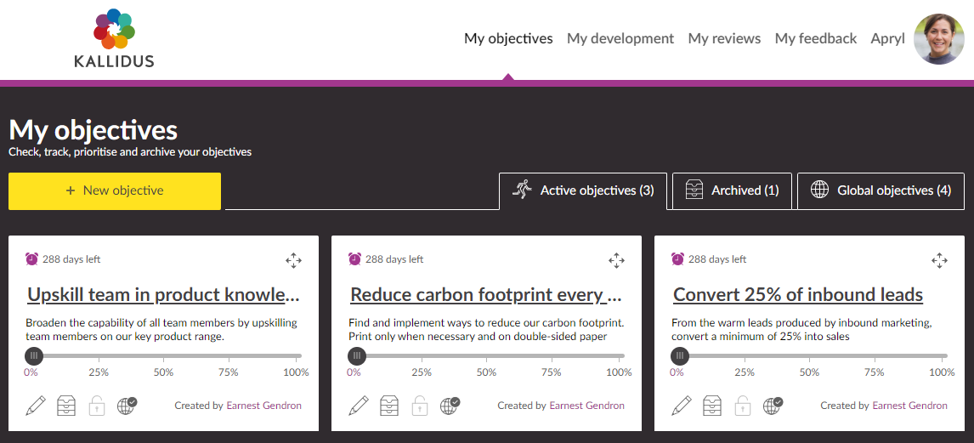
Task: Toggle globe status on Reduce carbon footprint card
Action: (x=450, y=406)
